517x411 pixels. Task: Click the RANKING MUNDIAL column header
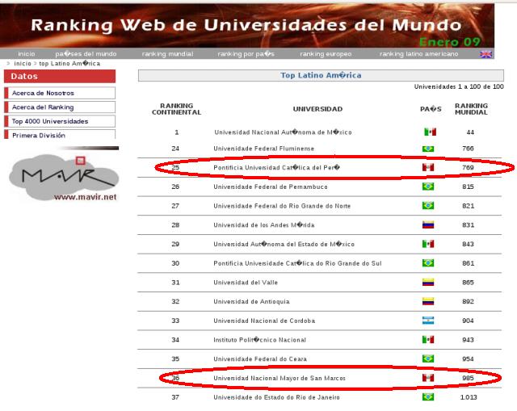[x=471, y=109]
